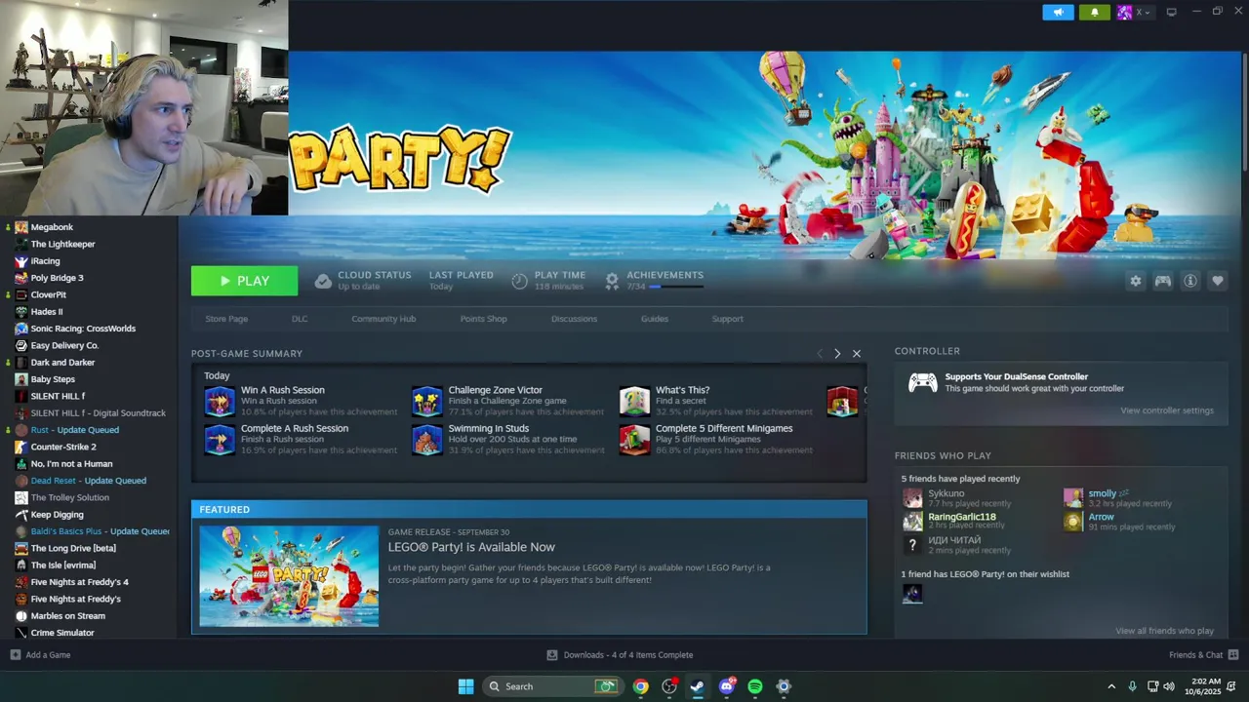Open the Guides tab
The height and width of the screenshot is (702, 1249).
[655, 319]
